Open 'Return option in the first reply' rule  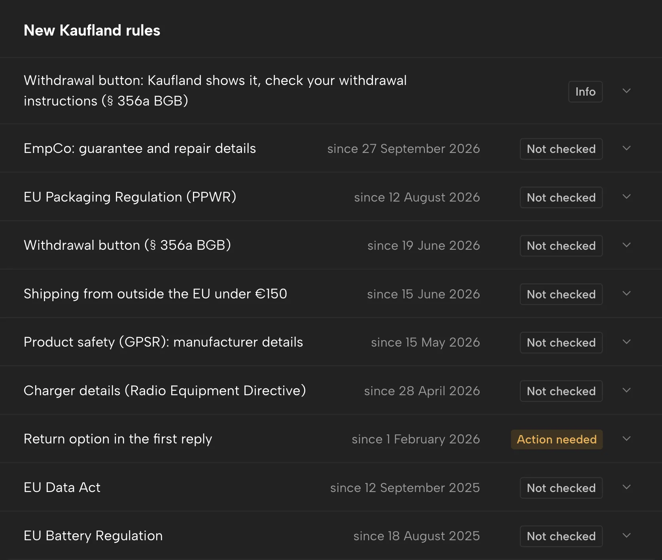click(118, 439)
